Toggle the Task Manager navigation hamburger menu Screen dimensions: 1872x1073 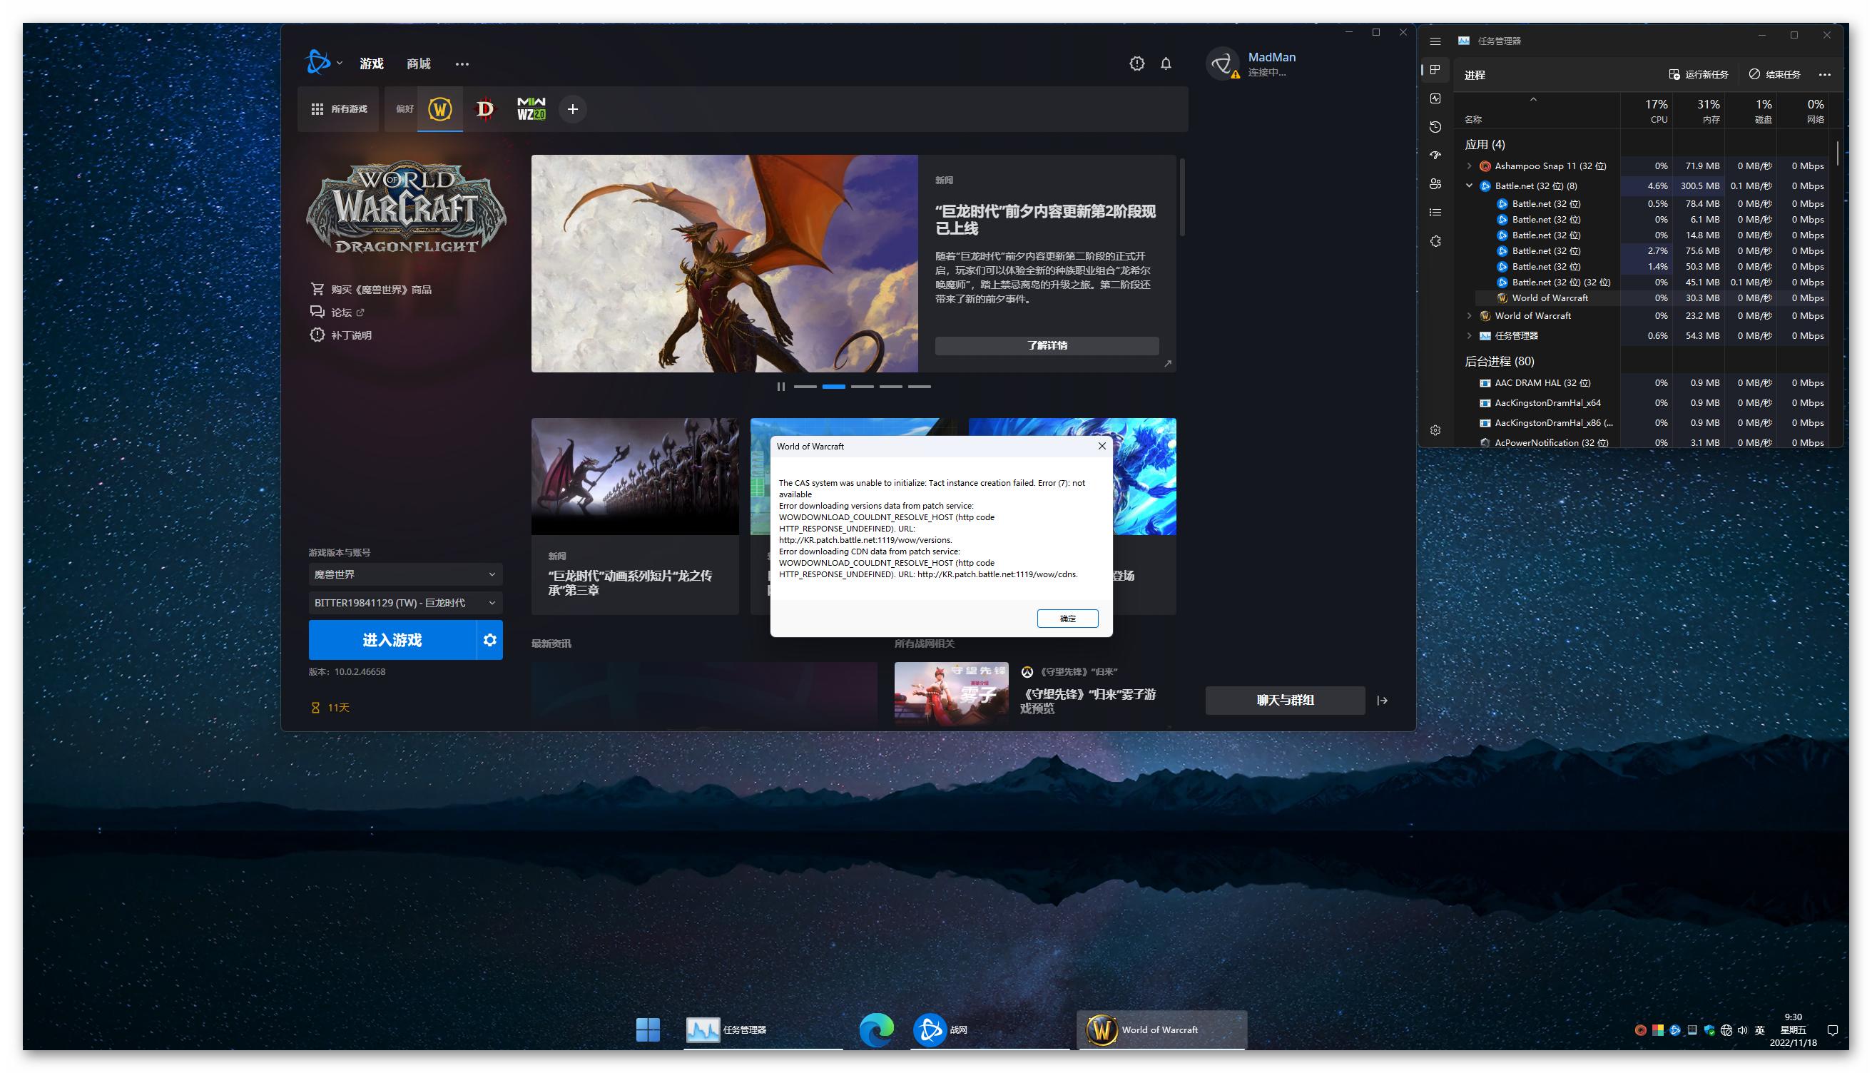(x=1435, y=41)
